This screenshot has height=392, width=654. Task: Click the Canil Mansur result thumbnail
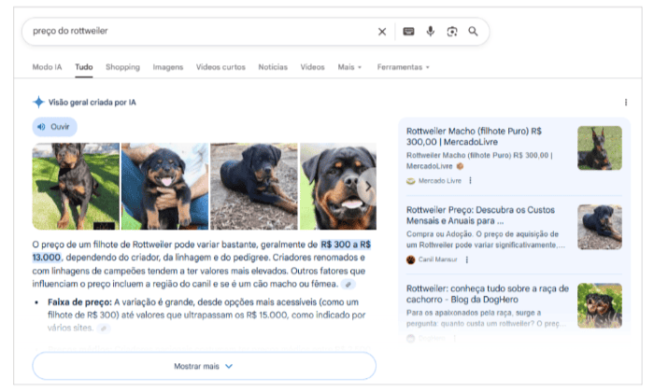600,227
